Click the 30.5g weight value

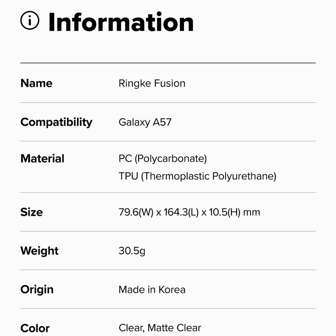coord(132,251)
